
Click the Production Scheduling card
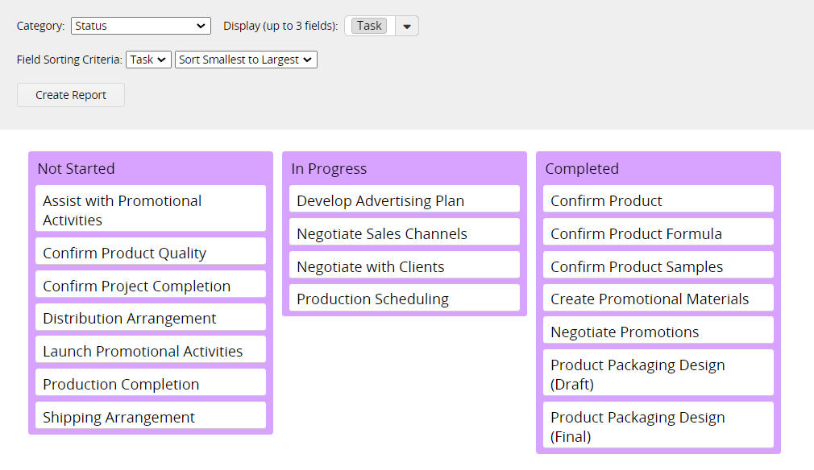pyautogui.click(x=405, y=299)
